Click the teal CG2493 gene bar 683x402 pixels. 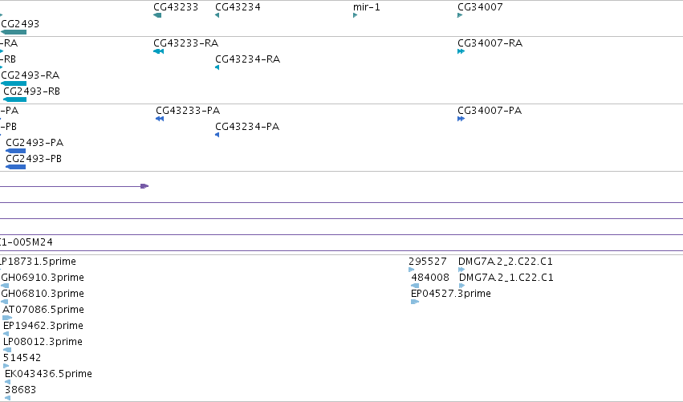pyautogui.click(x=14, y=32)
